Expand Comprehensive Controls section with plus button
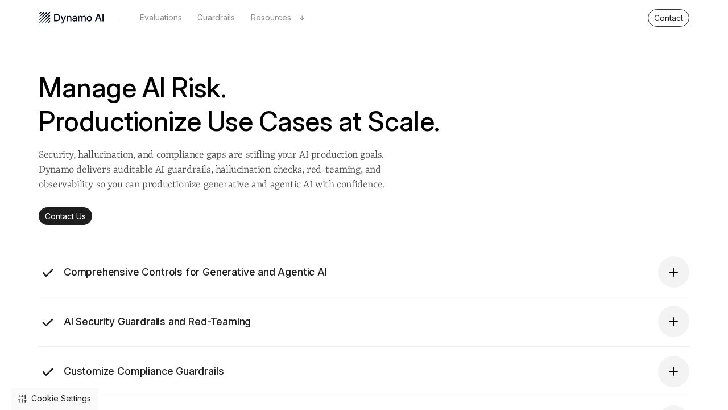Screen dimensions: 728x410 pos(673,272)
